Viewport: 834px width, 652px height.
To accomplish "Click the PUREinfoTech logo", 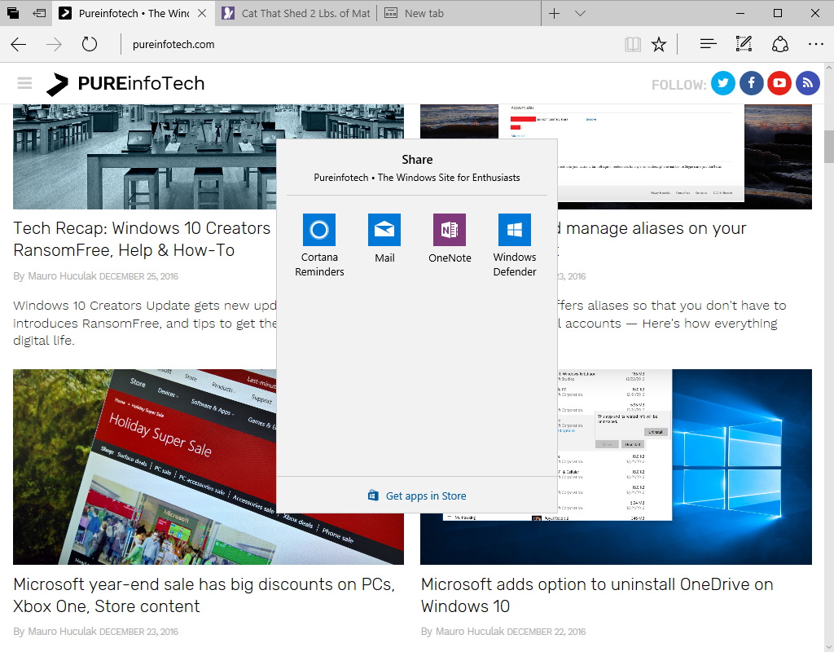I will point(125,84).
